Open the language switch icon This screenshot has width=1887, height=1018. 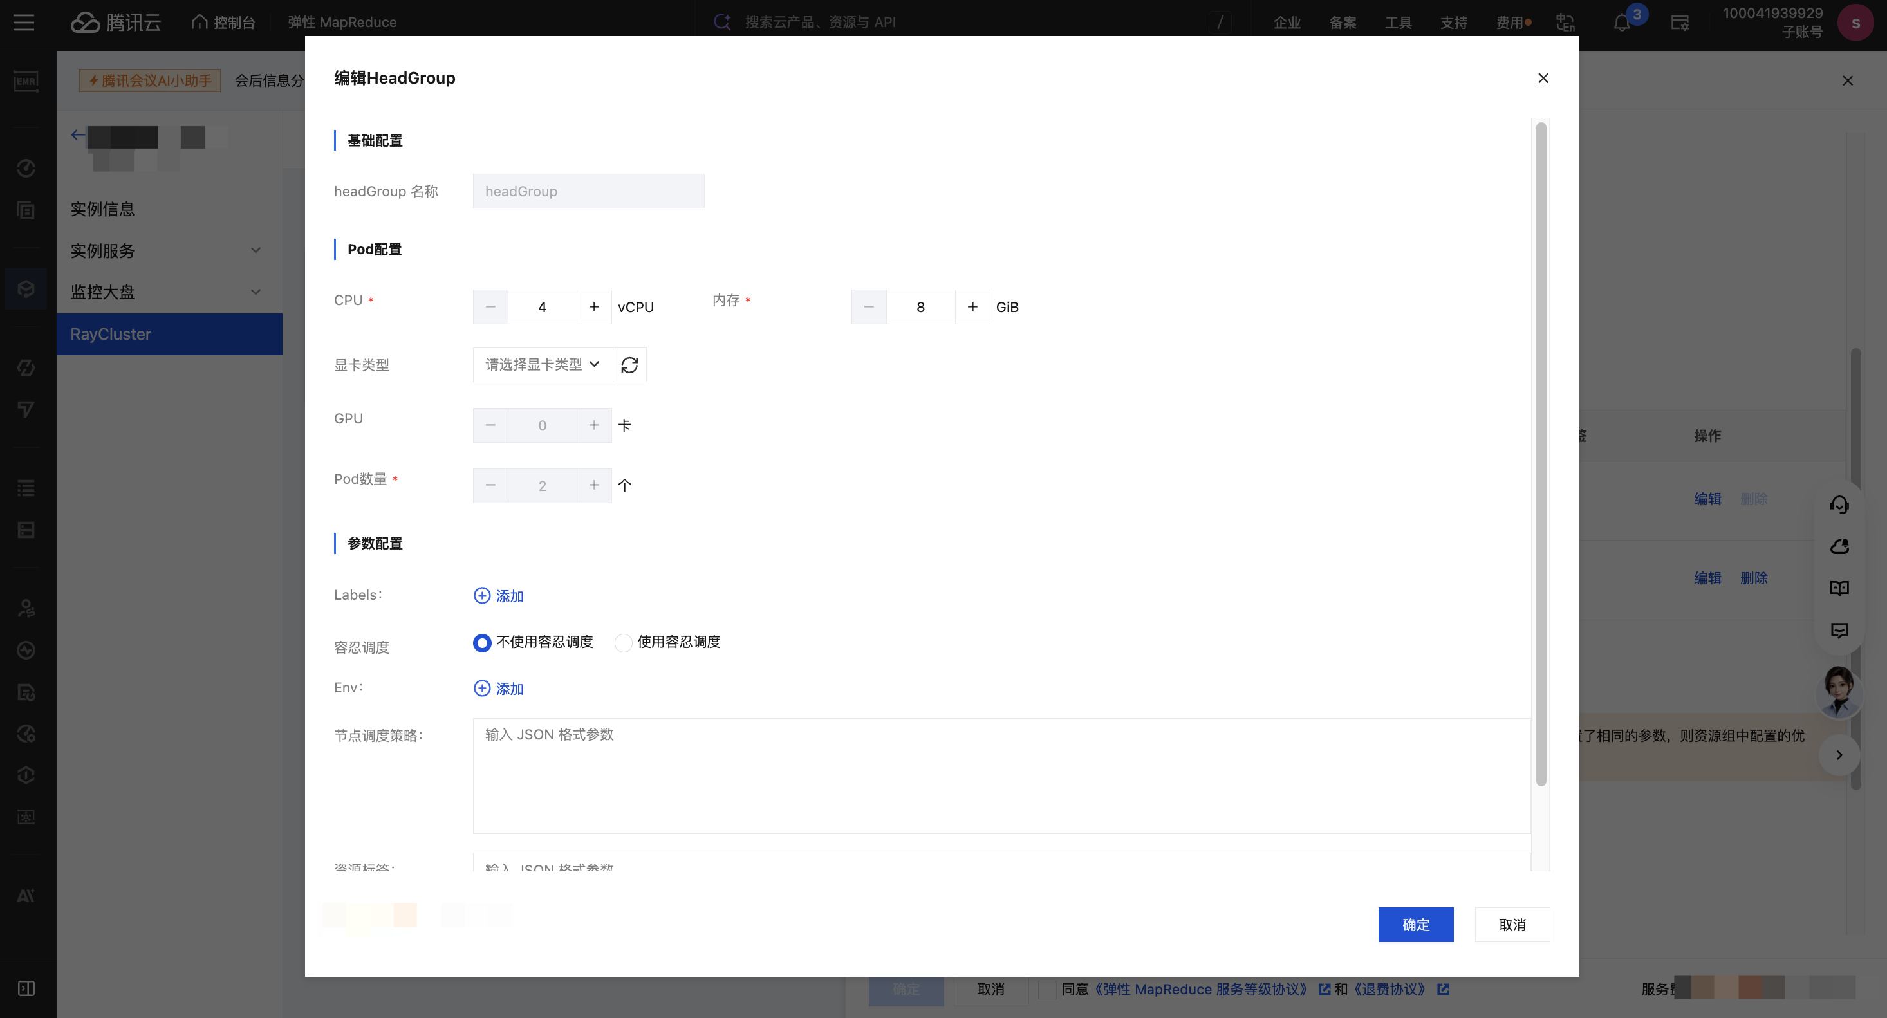1565,22
